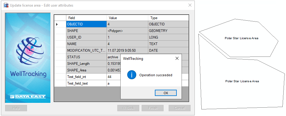Click the SHAPE_Area value 0,001453
Screen dimensions: 286x116
click(x=114, y=70)
